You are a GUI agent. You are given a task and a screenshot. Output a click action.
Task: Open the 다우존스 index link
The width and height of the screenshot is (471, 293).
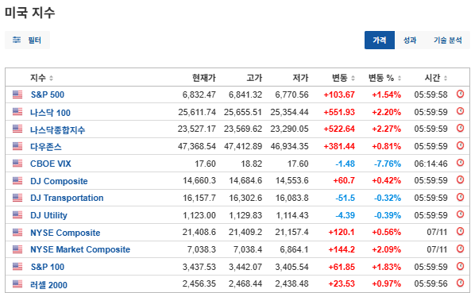pyautogui.click(x=45, y=147)
